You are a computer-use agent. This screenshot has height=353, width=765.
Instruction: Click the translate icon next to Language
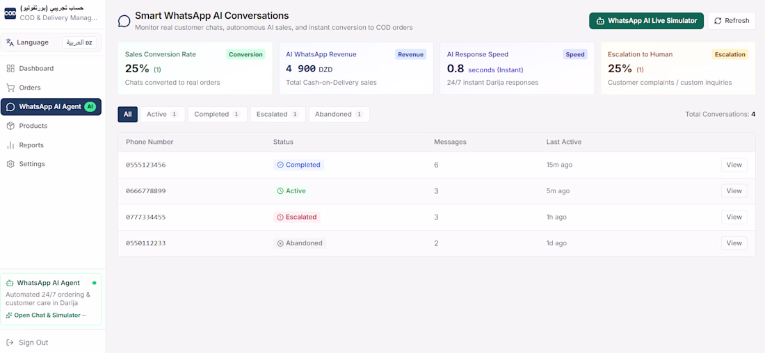(10, 42)
